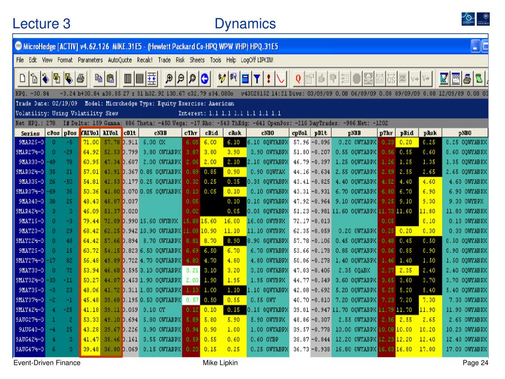Click the green scroll icon
The image size is (505, 379).
(479, 78)
